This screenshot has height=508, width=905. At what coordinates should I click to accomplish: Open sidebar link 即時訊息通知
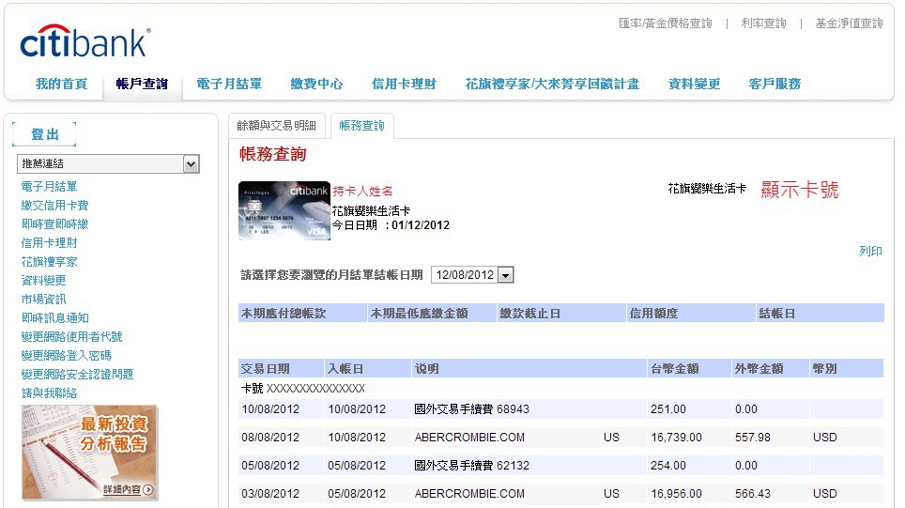[54, 318]
